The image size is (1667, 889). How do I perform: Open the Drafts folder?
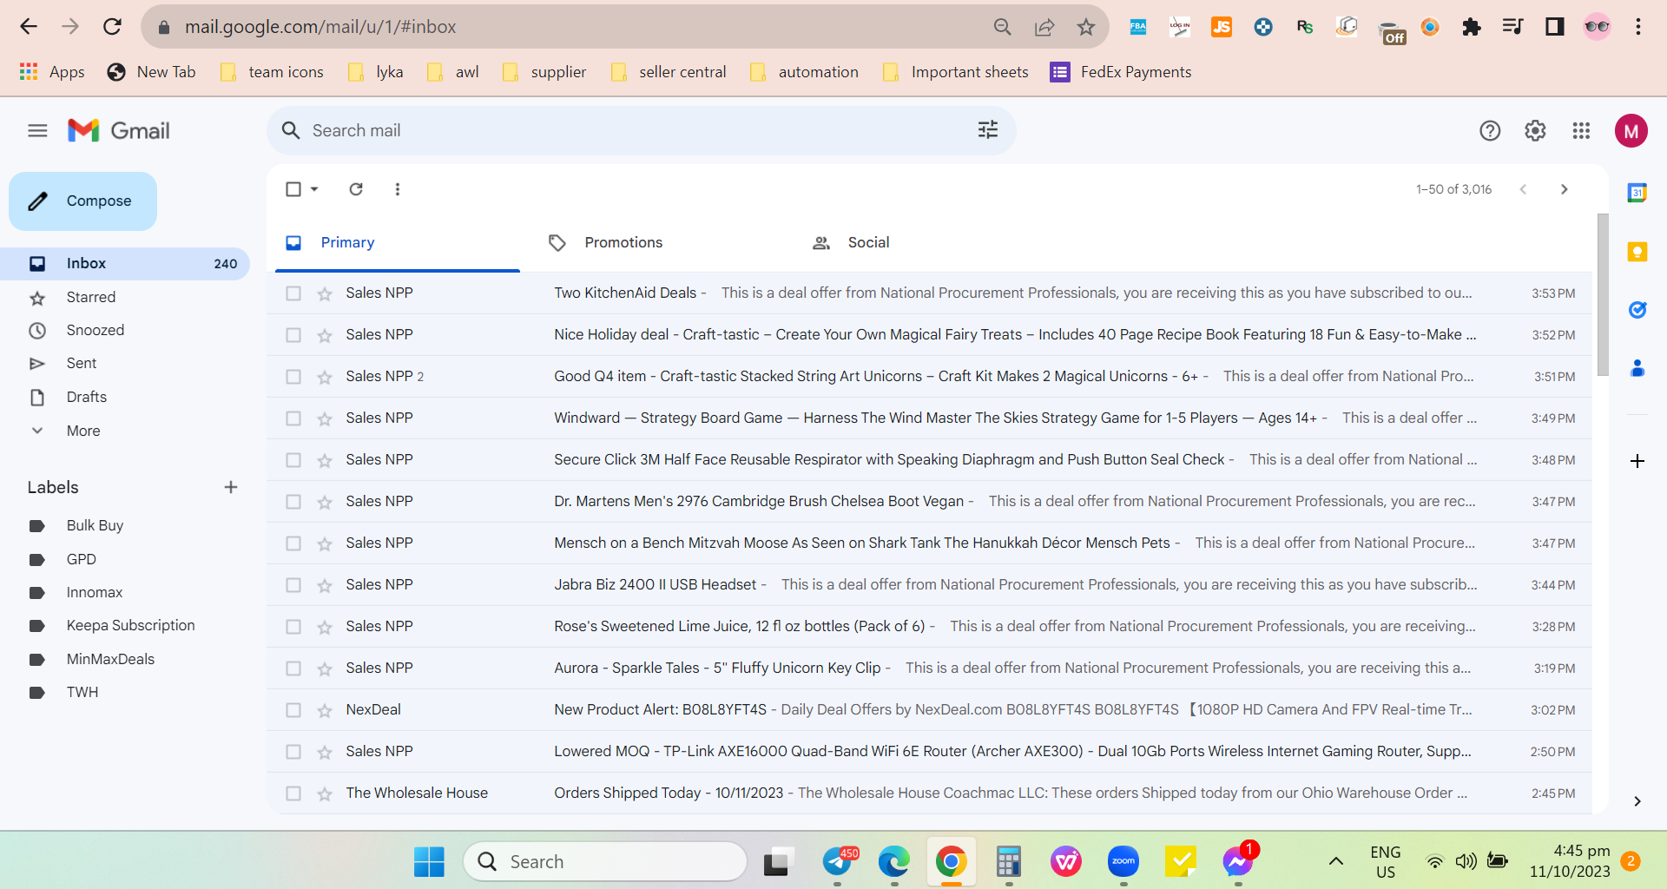(x=87, y=398)
